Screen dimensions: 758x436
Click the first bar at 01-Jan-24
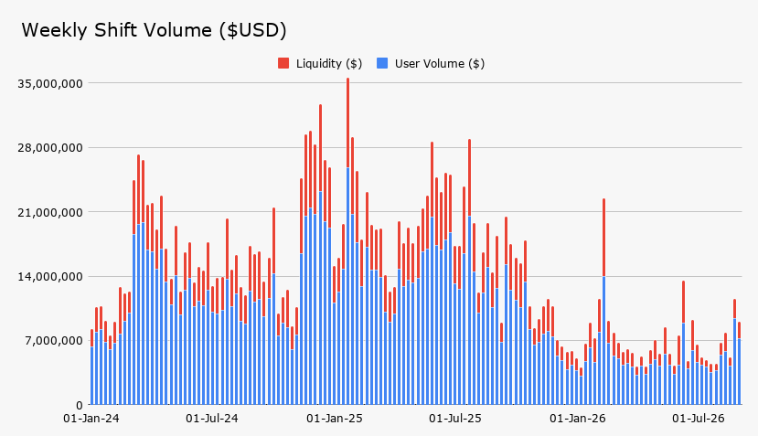pos(91,367)
